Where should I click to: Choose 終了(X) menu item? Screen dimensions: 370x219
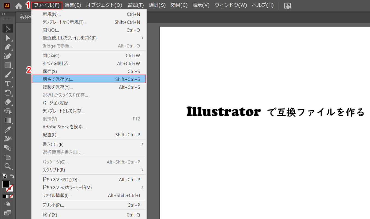click(89, 215)
